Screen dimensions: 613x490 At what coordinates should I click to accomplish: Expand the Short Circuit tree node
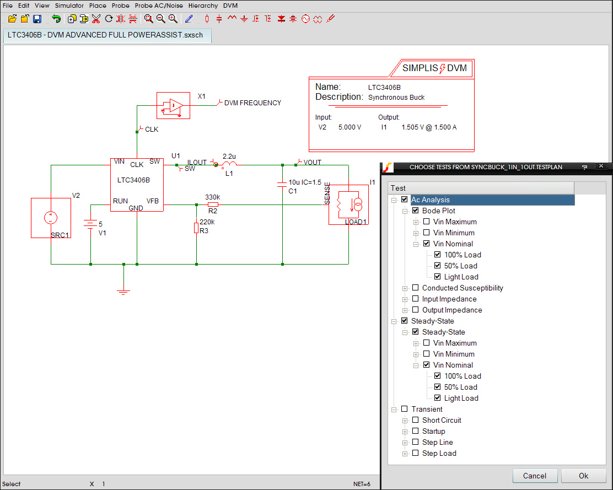405,420
